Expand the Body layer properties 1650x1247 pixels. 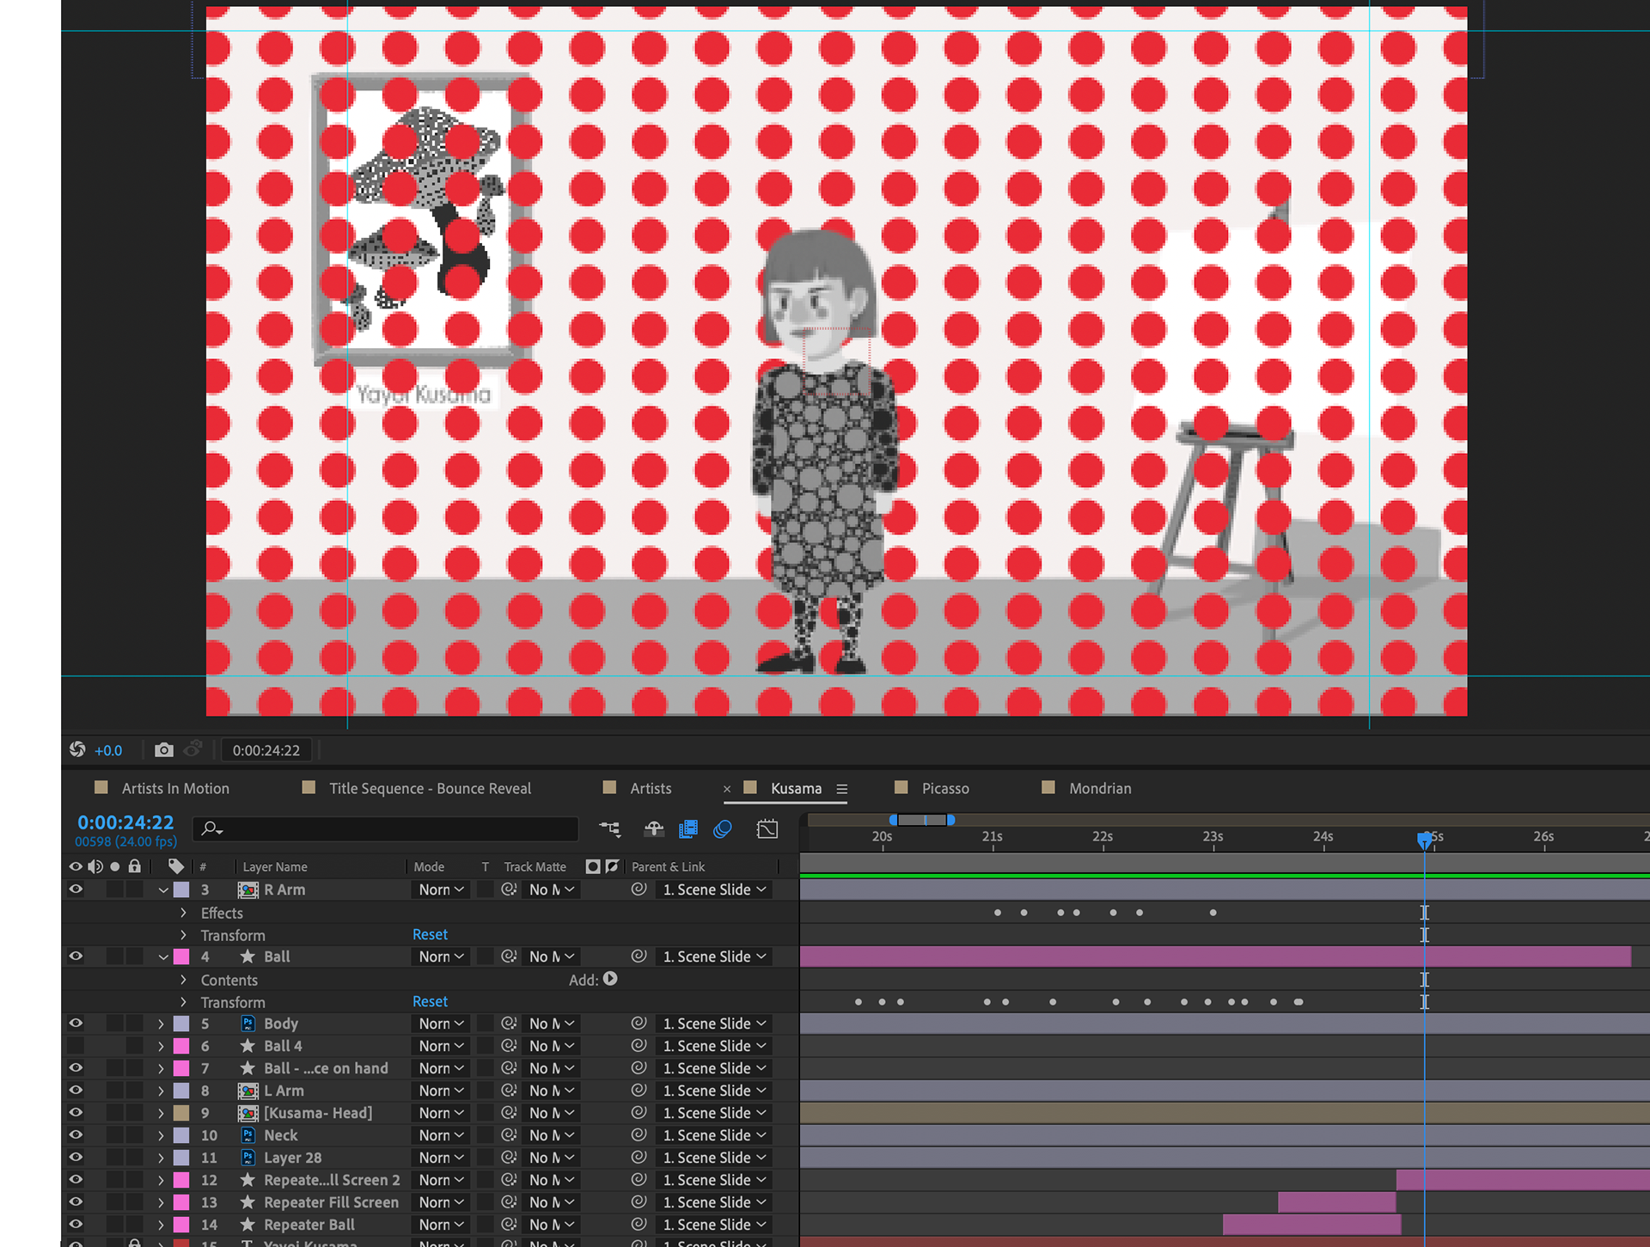161,1024
